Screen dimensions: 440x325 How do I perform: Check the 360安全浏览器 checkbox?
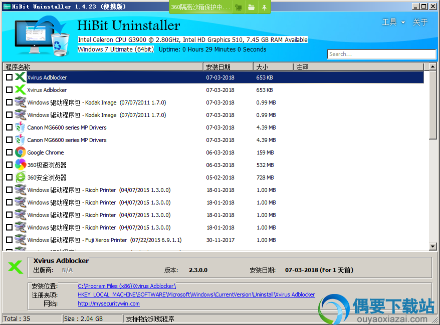tap(9, 177)
